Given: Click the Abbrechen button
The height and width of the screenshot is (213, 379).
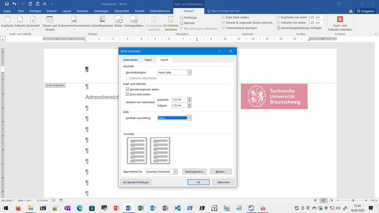Looking at the screenshot, I should [x=223, y=182].
